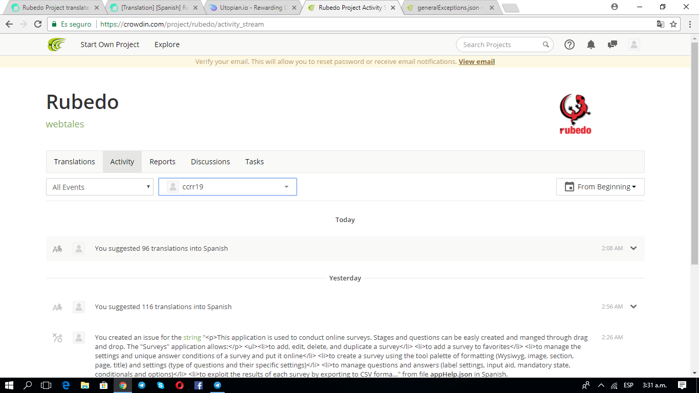
Task: Show hidden system tray icons
Action: pos(601,385)
